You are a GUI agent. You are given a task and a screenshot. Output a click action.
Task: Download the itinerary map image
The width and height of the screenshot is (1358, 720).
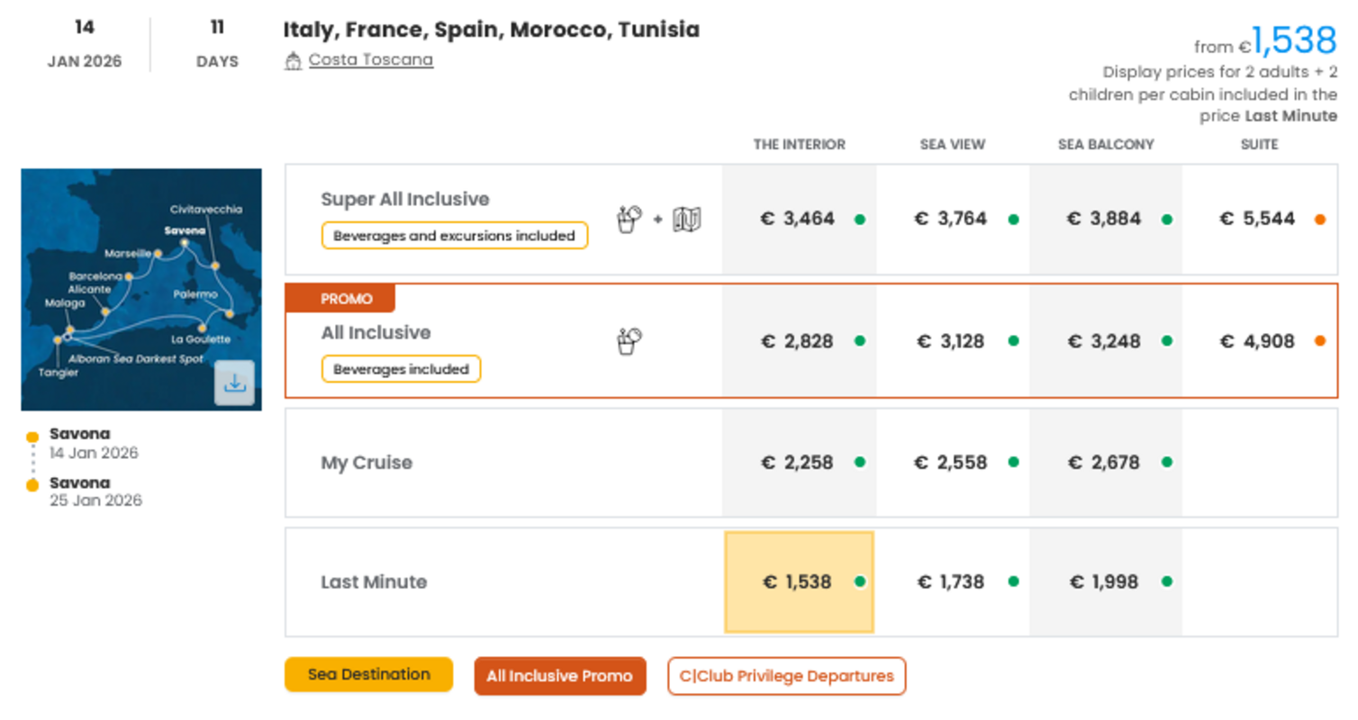click(234, 383)
